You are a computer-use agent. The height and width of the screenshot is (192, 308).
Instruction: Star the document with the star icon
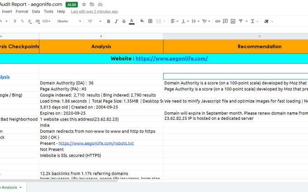84,5
